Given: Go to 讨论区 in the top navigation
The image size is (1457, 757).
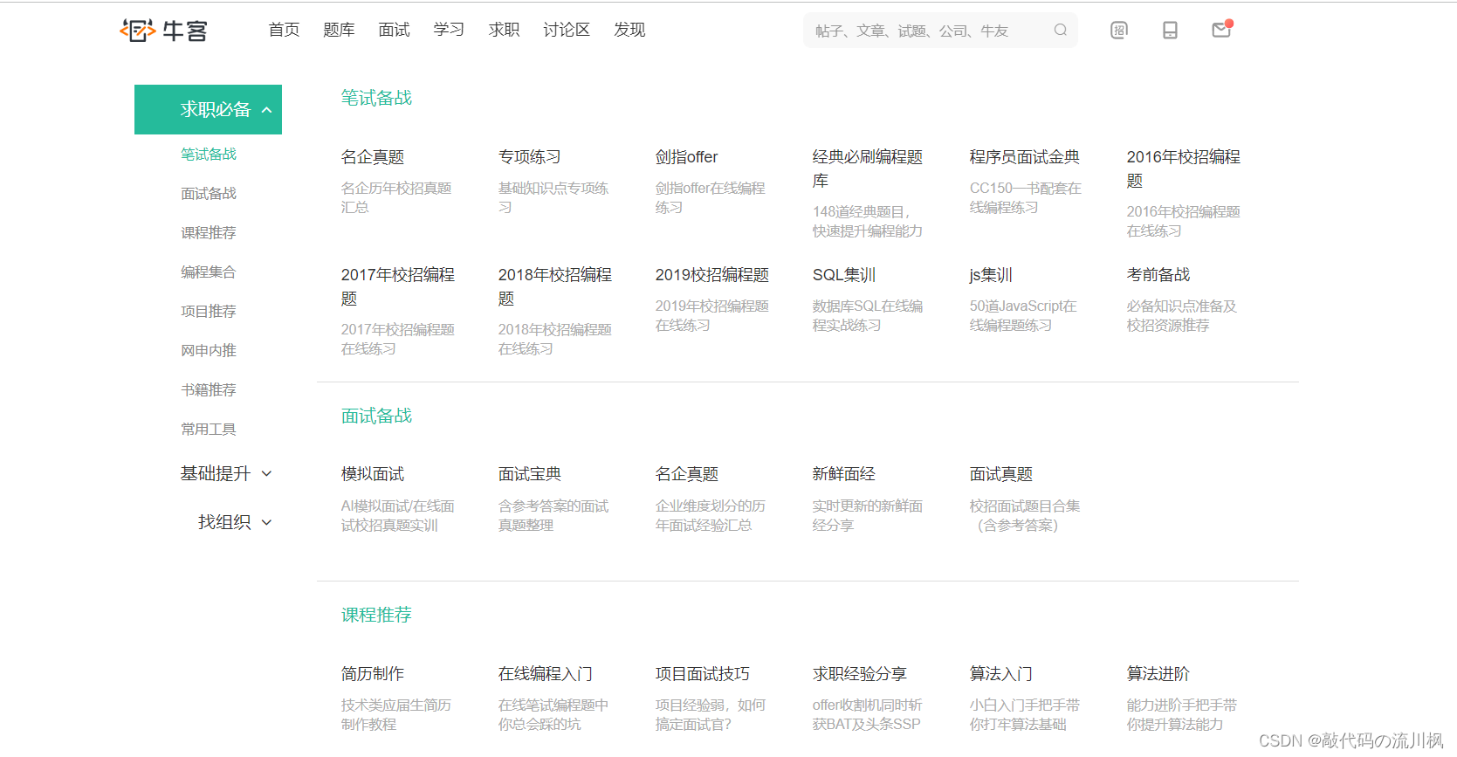Looking at the screenshot, I should pyautogui.click(x=566, y=30).
